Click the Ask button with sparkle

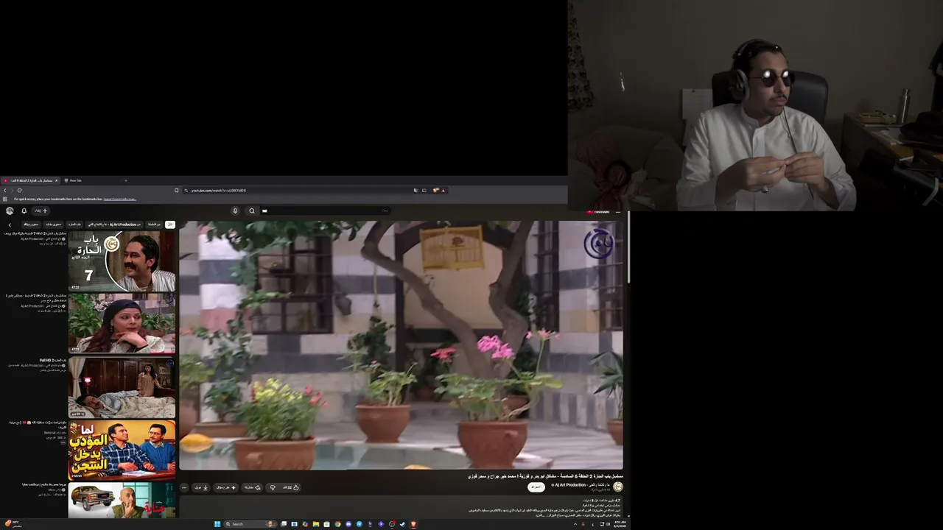[226, 487]
